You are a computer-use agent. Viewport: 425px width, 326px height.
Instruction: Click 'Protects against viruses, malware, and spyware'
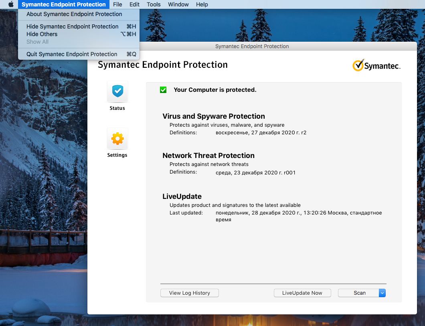coord(227,125)
